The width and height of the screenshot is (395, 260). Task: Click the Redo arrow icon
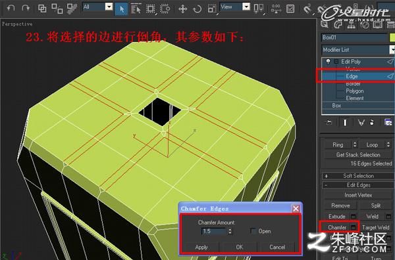click(x=26, y=9)
